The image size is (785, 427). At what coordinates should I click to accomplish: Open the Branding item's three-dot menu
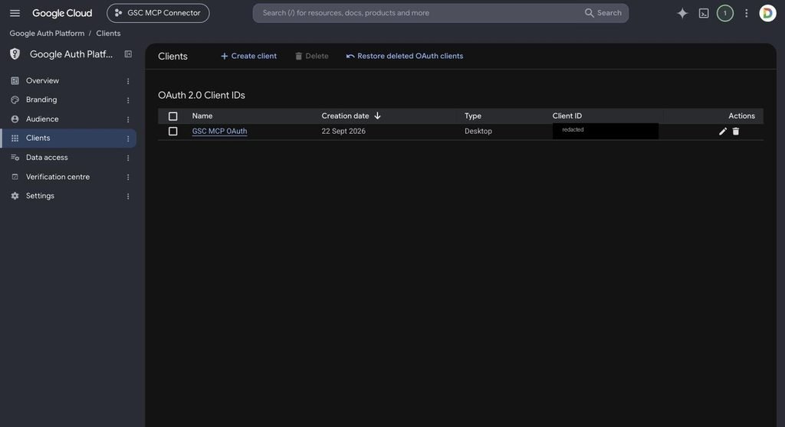pyautogui.click(x=128, y=100)
